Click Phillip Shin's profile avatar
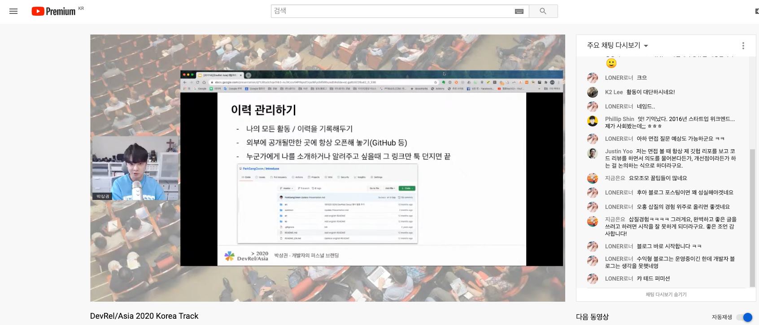Screen dimensions: 759x325 click(x=593, y=121)
